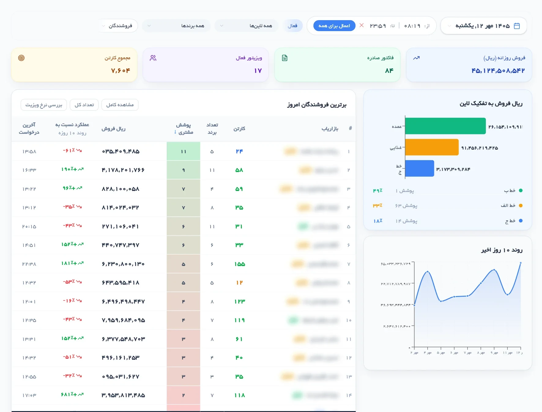
Task: Click the green up-trend icon next to +۹۶٪
Action: 79,188
